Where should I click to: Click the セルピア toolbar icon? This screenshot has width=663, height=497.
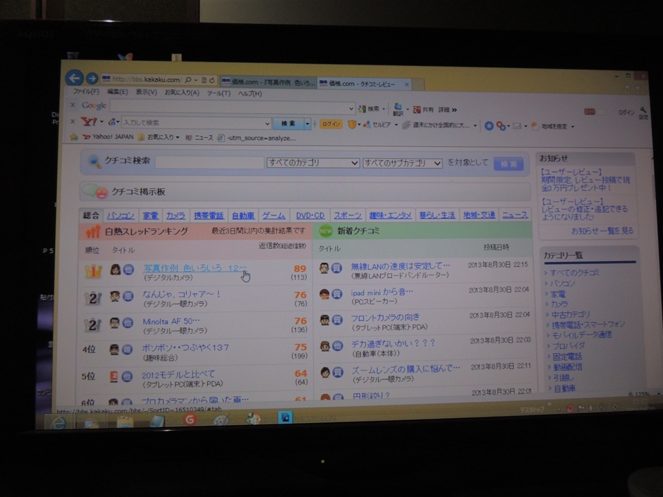click(366, 124)
